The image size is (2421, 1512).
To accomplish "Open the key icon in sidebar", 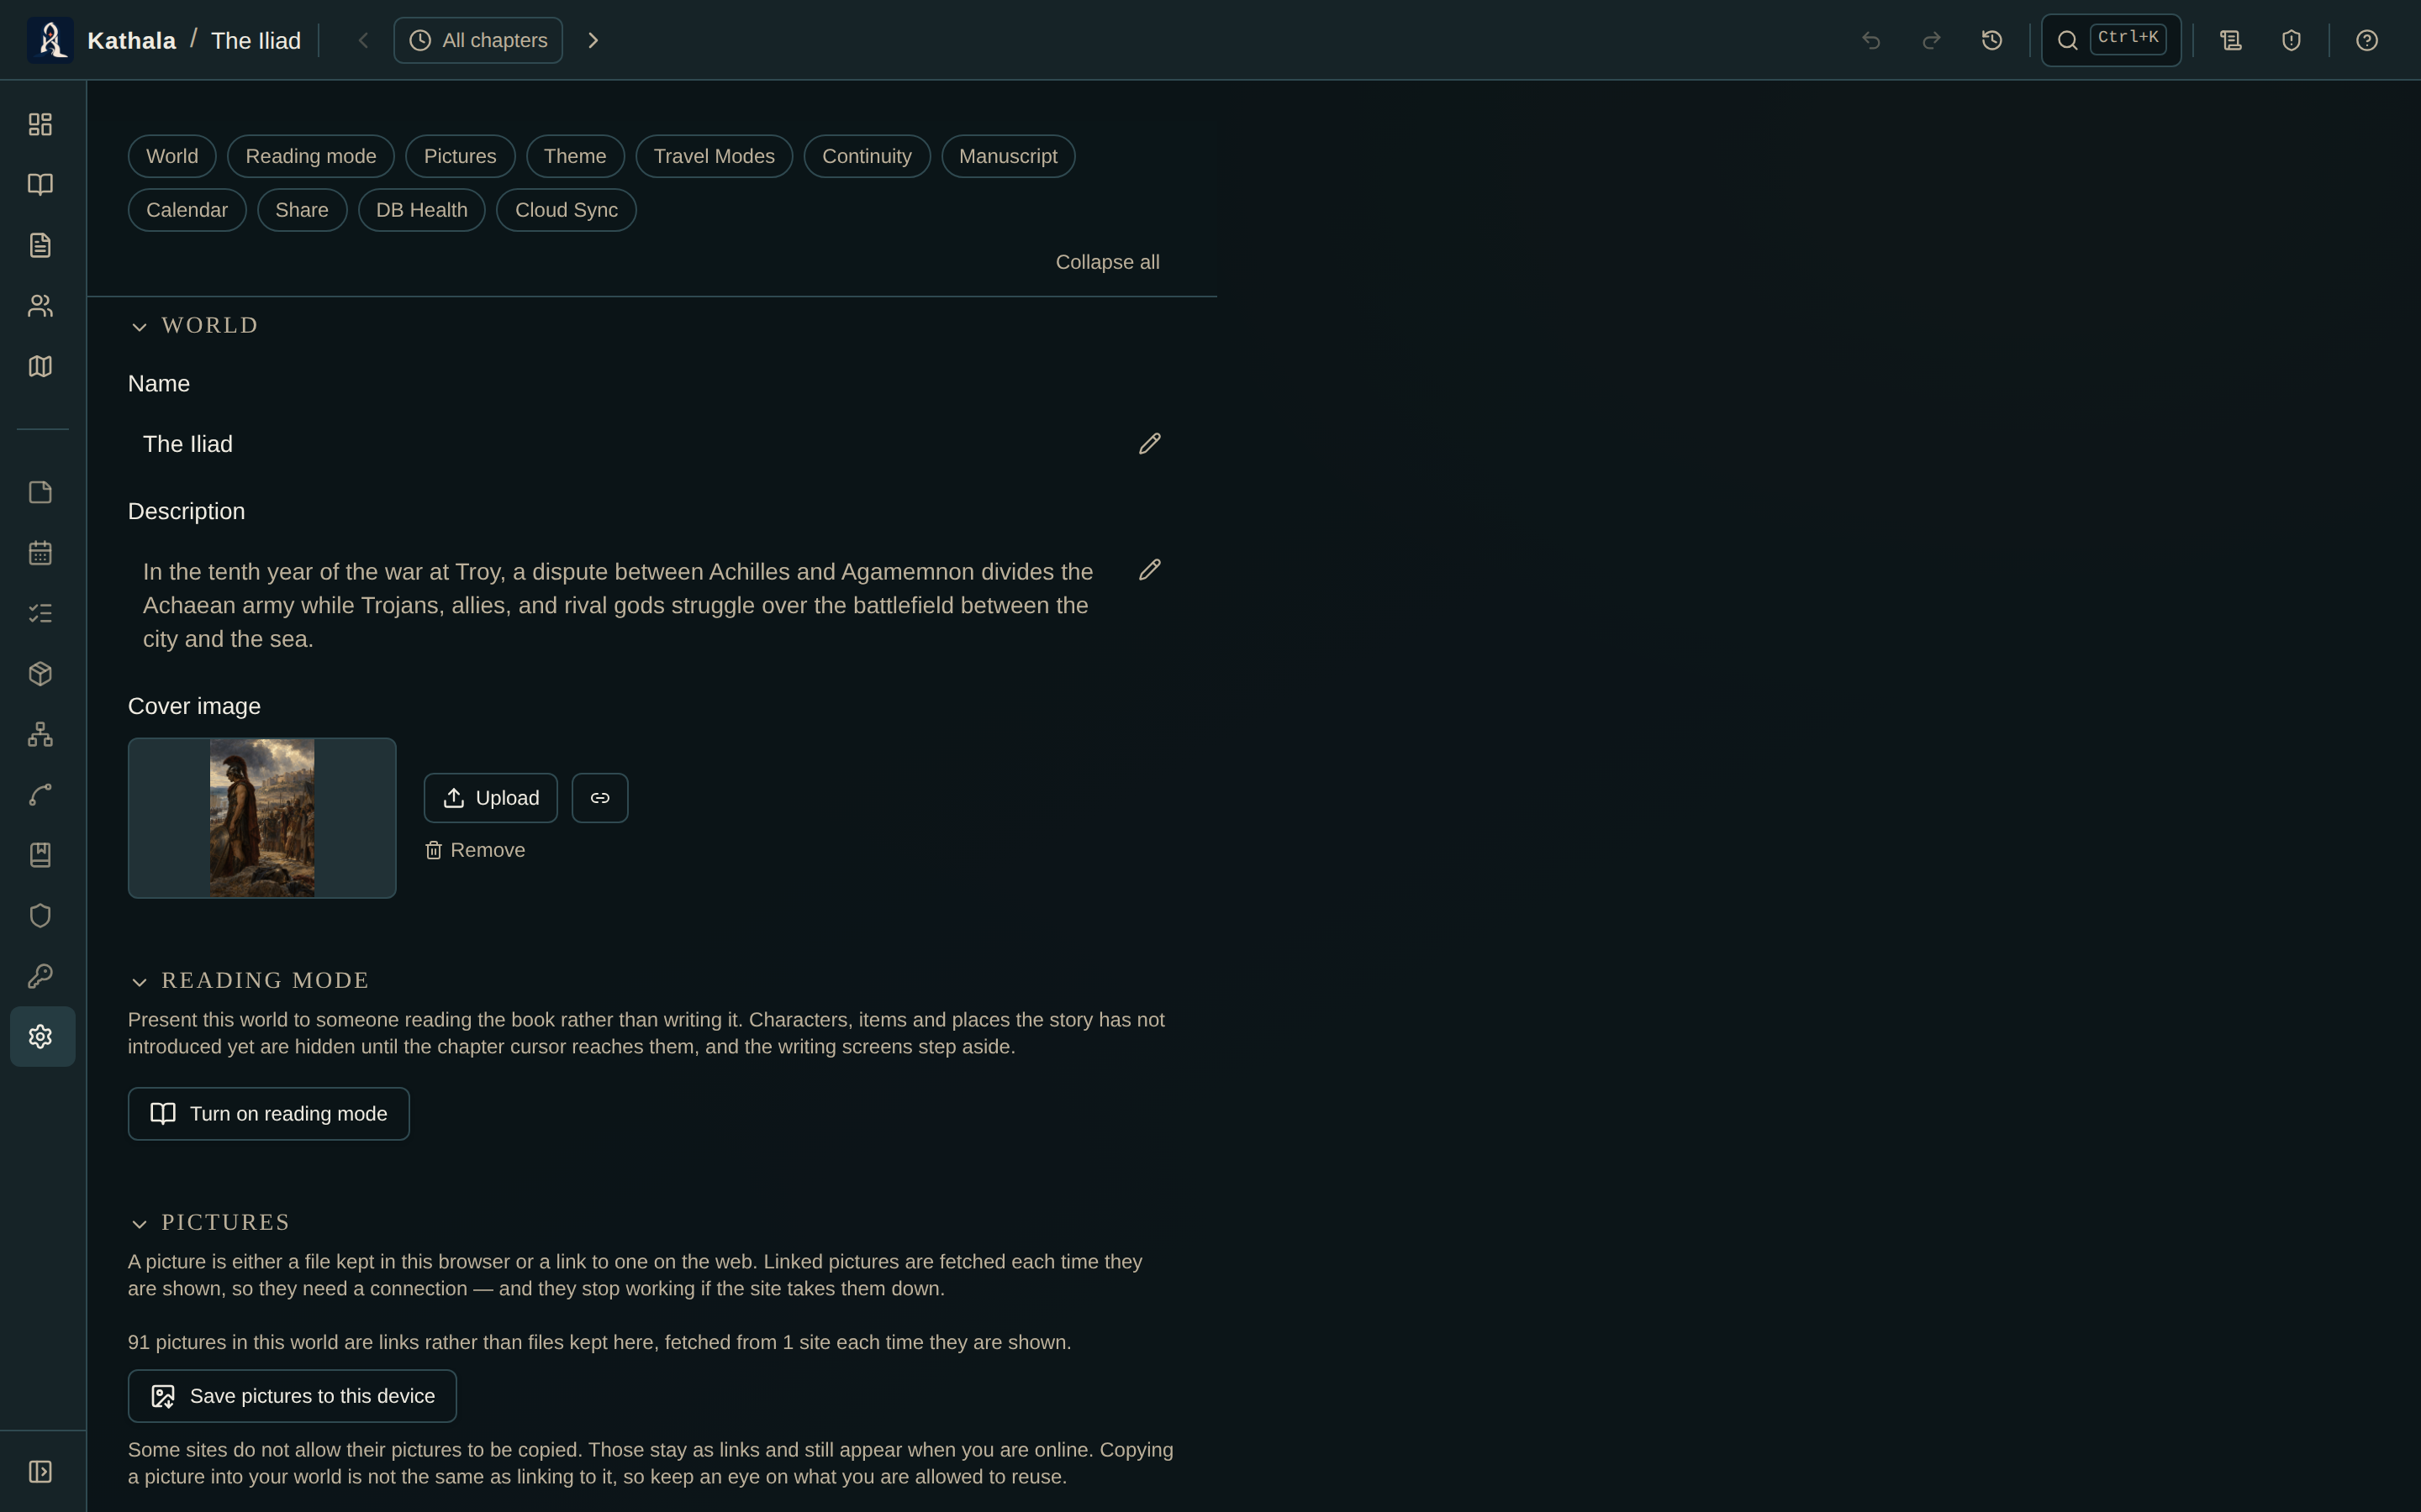I will [x=40, y=976].
